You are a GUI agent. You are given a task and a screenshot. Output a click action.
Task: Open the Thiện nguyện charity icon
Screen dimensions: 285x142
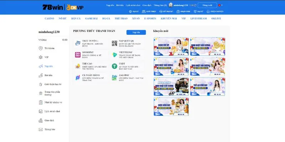[x=208, y=11]
